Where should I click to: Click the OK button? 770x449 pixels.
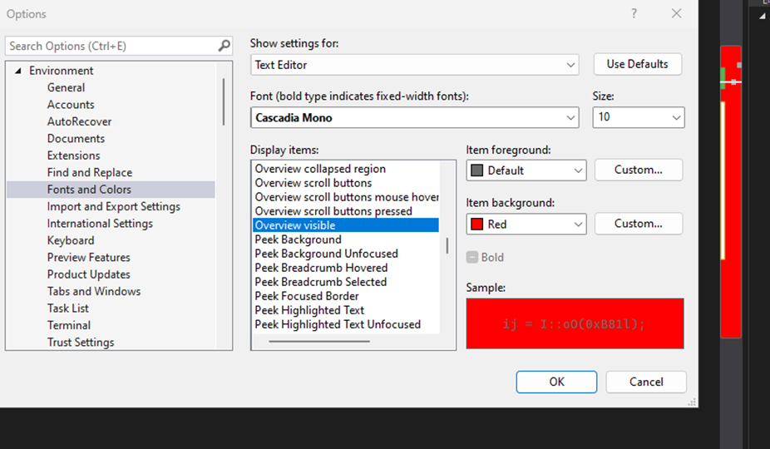[x=556, y=382]
